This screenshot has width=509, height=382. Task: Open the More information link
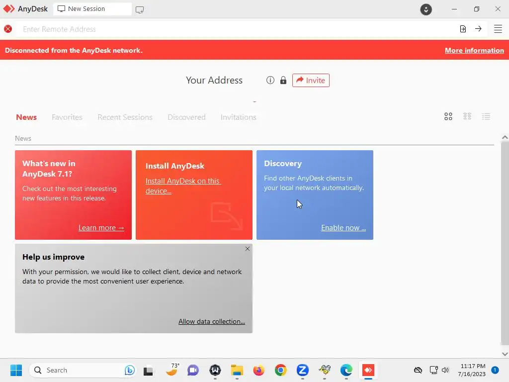474,50
